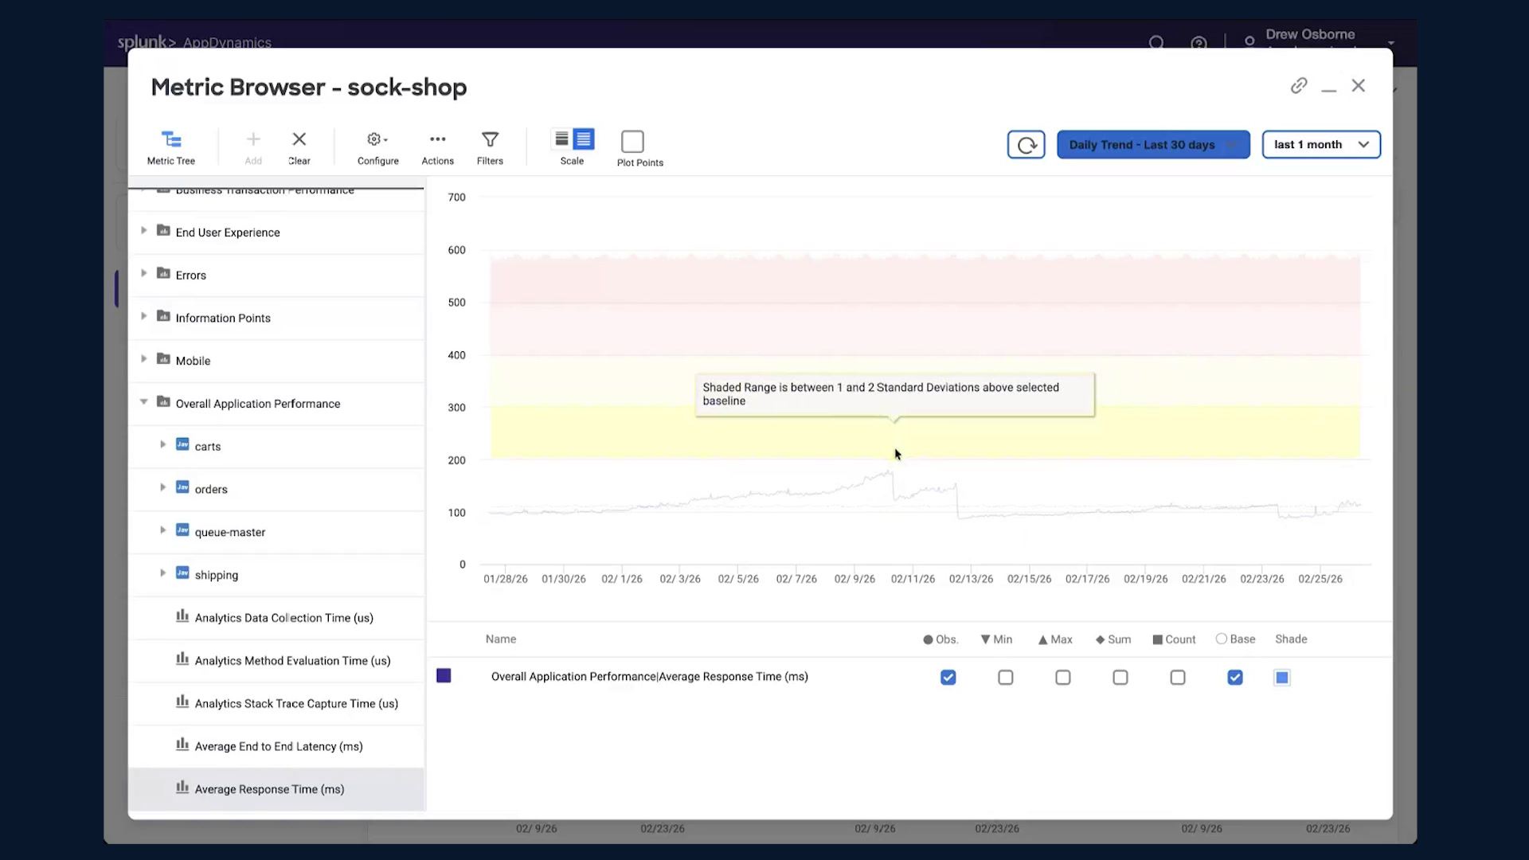Open the Configure gear menu

[377, 148]
